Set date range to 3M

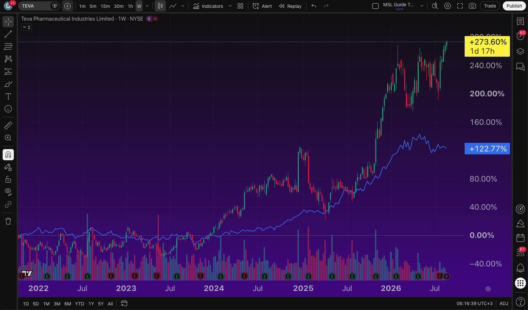57,304
